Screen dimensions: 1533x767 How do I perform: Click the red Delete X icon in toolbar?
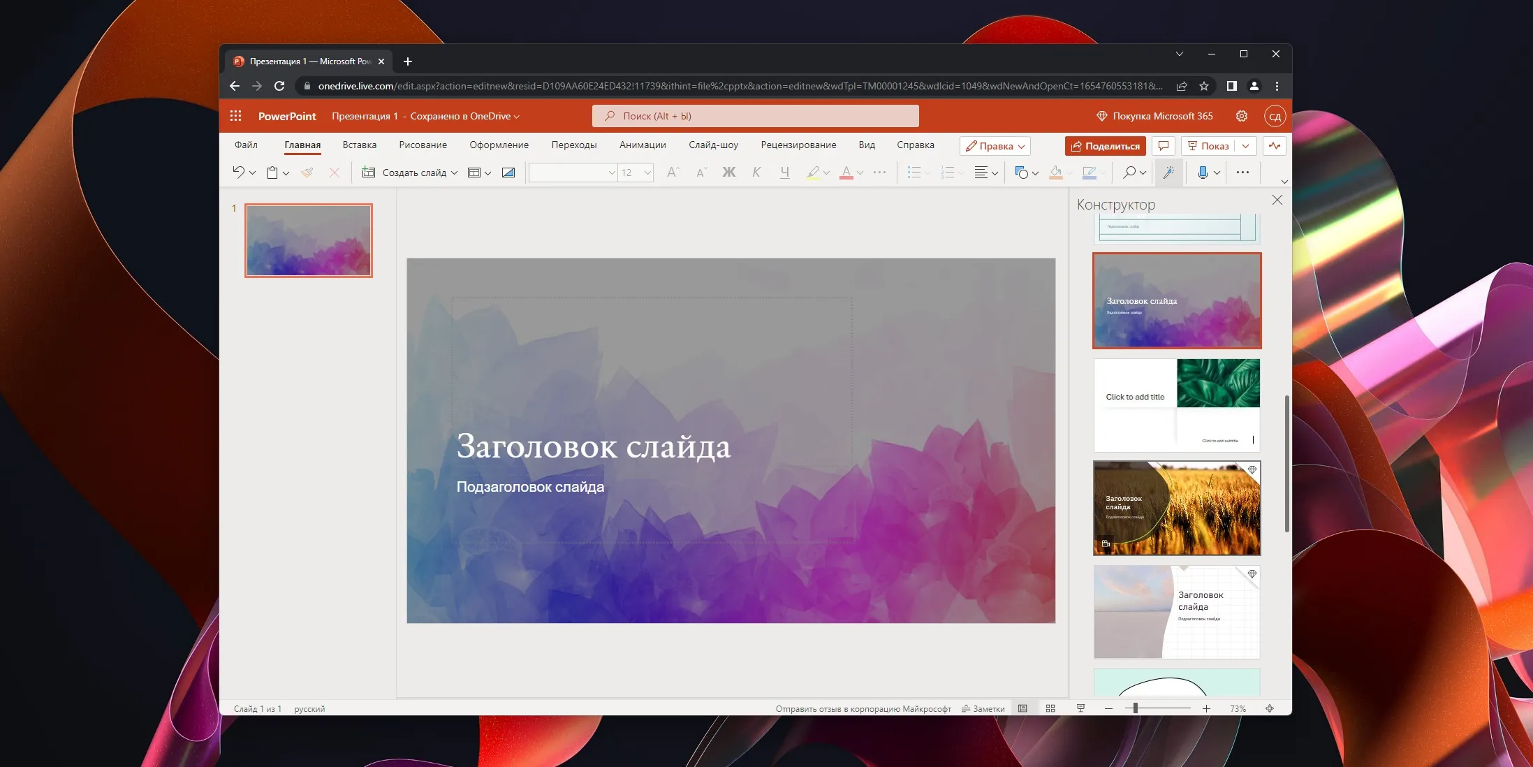point(335,172)
